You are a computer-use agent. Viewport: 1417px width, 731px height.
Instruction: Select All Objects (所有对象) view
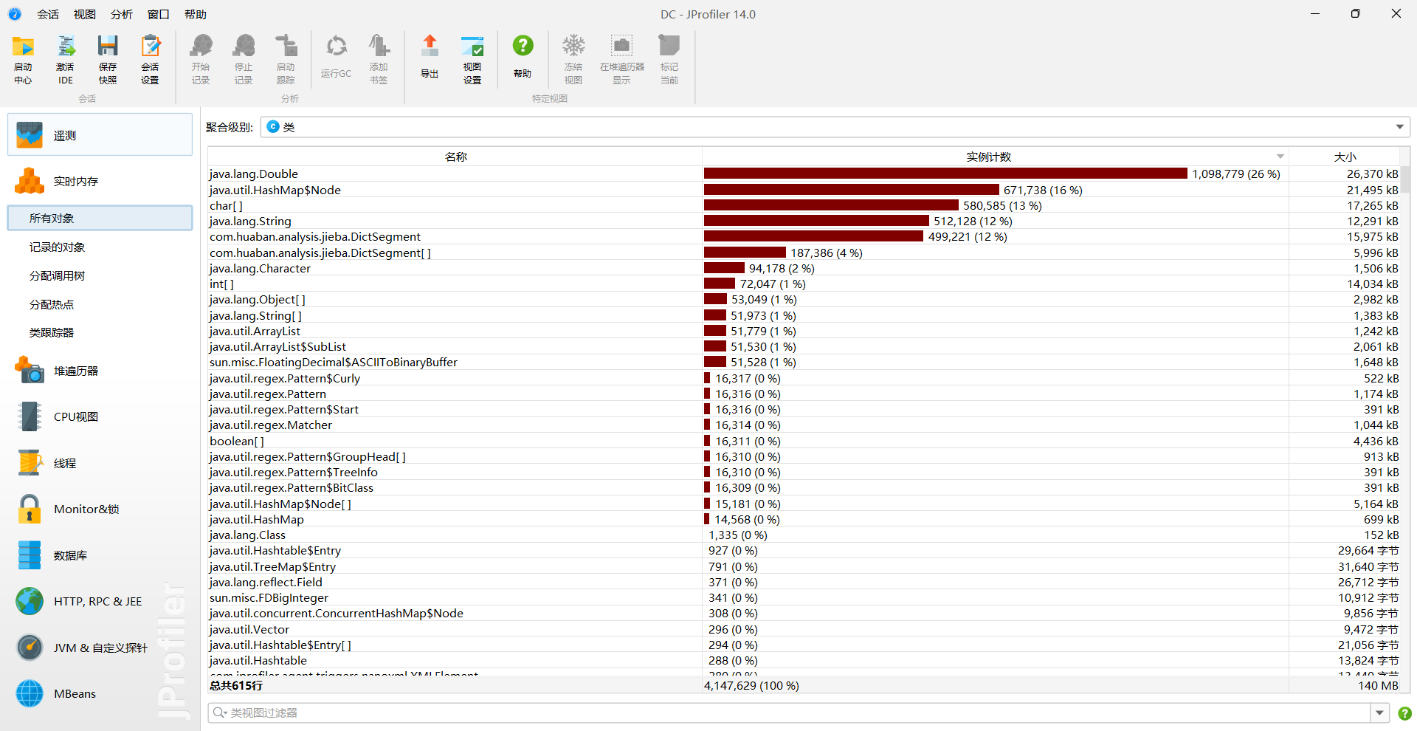click(100, 218)
